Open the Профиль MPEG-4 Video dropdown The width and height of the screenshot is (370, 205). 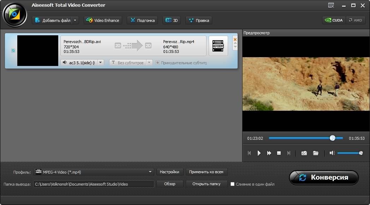coord(94,172)
